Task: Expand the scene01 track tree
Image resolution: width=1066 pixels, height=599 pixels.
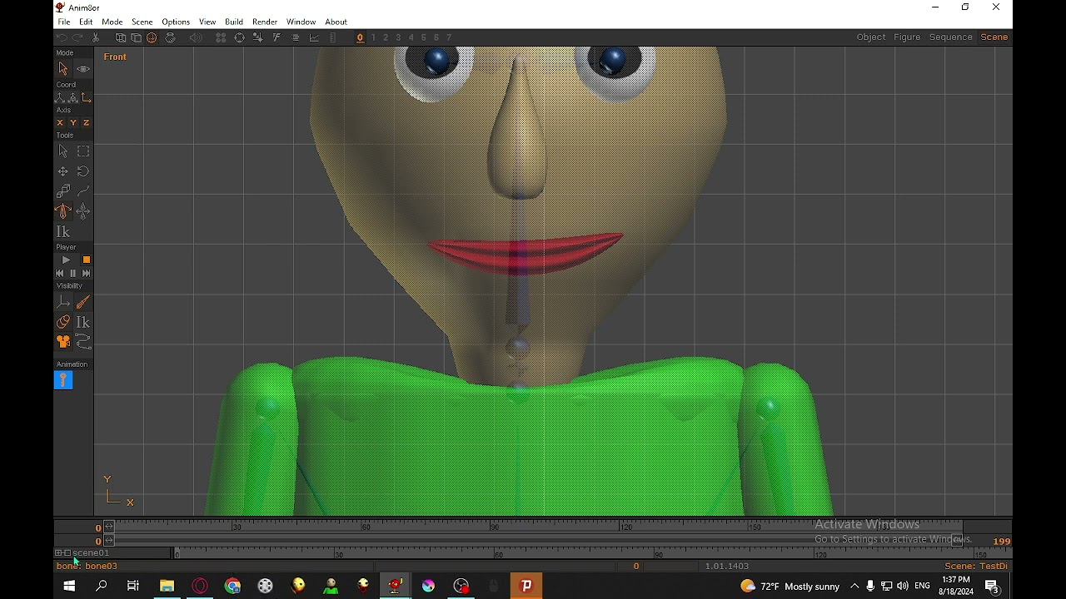Action: coord(59,552)
